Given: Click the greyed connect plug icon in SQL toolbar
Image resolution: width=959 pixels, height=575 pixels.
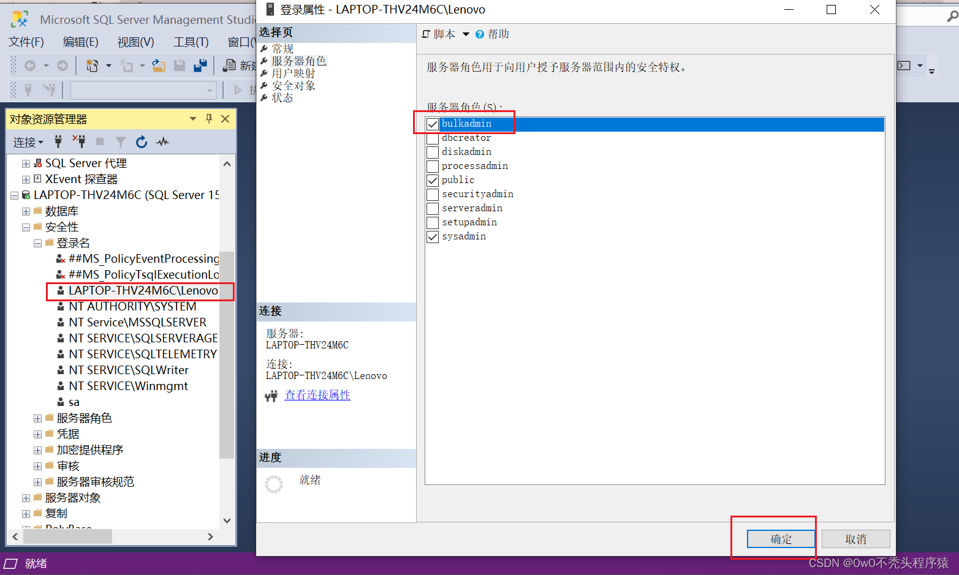Looking at the screenshot, I should tap(28, 90).
